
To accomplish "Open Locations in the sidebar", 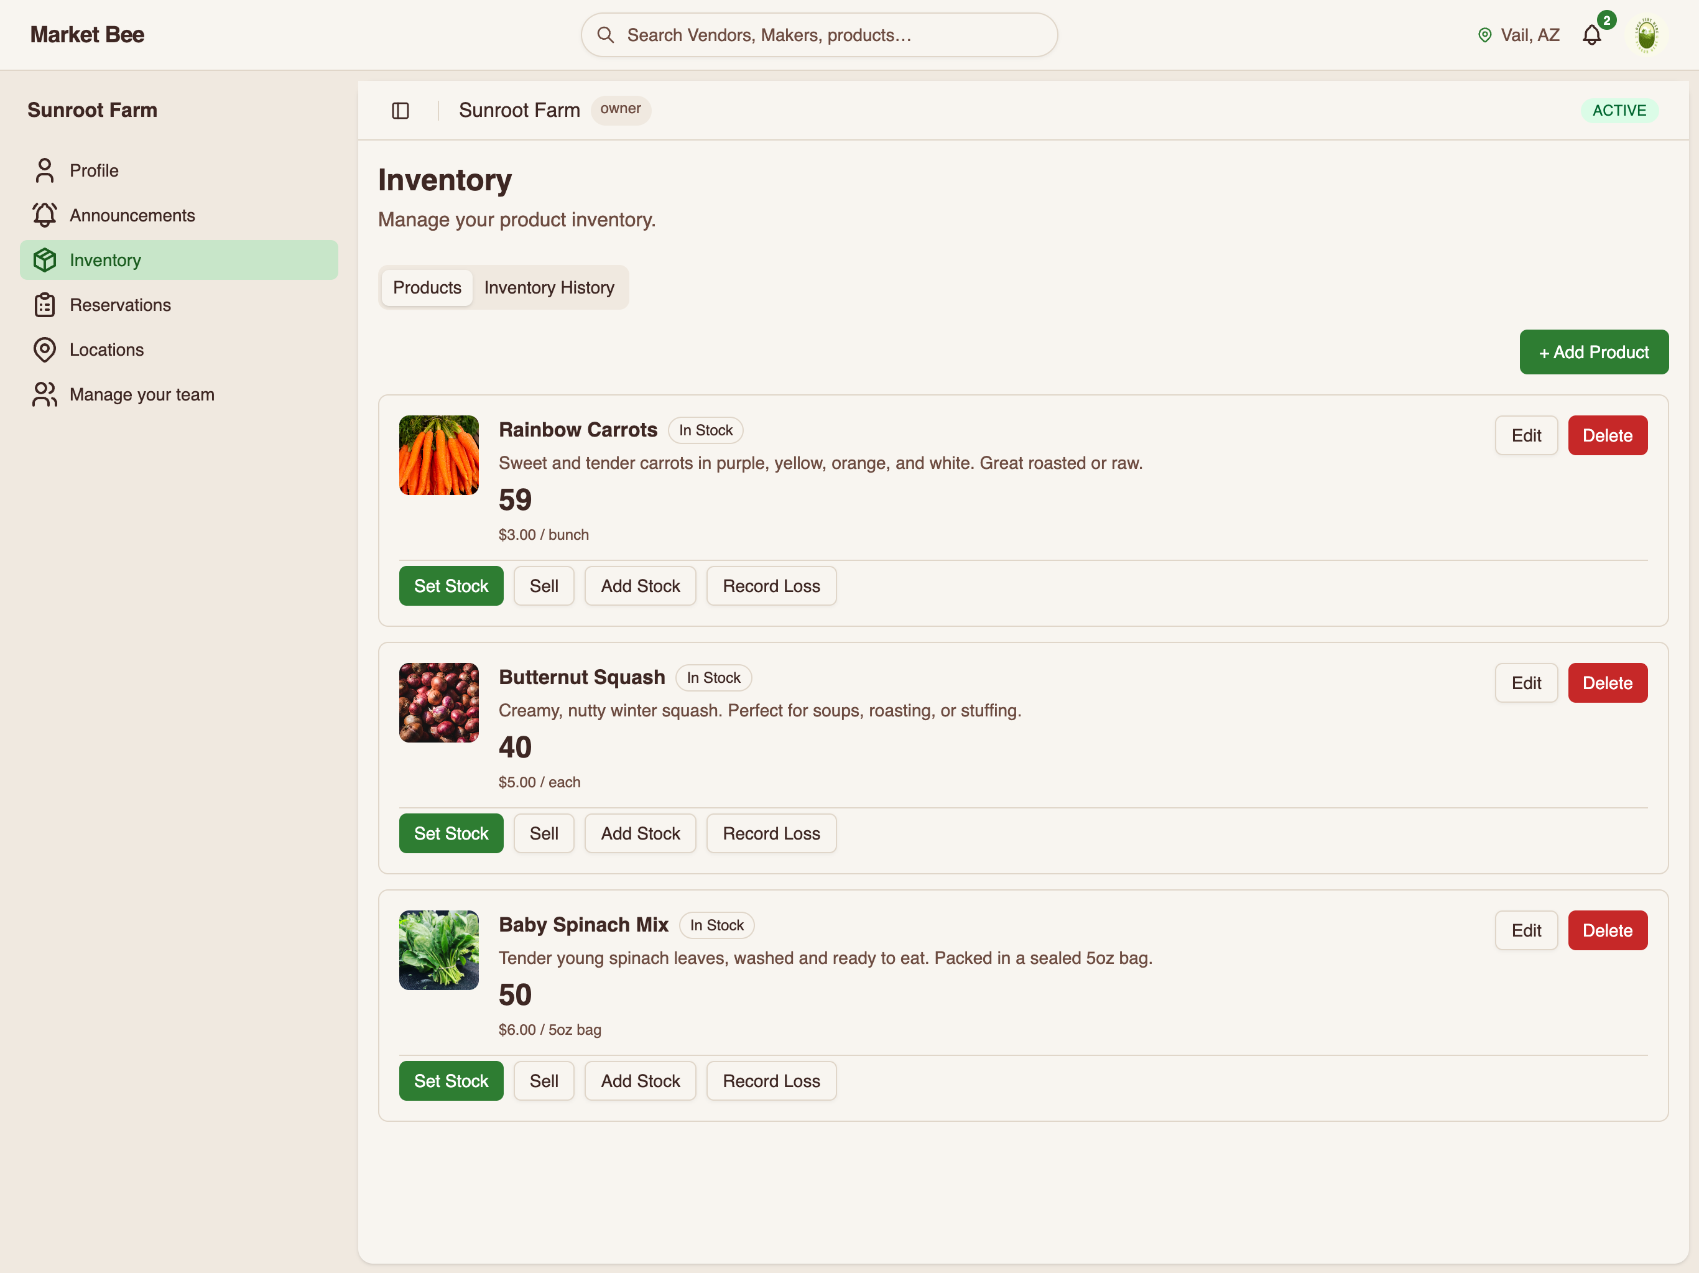I will click(x=179, y=349).
